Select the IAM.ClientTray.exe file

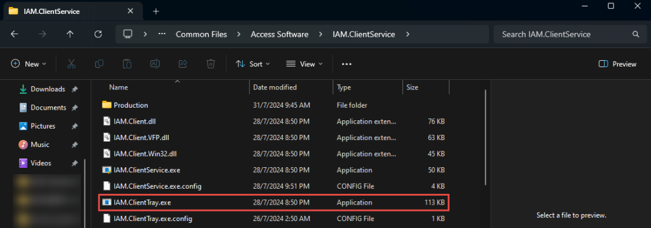[x=274, y=203]
